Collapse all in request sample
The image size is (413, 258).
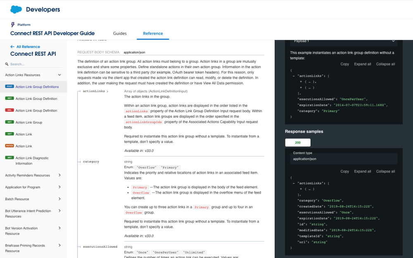click(x=385, y=64)
